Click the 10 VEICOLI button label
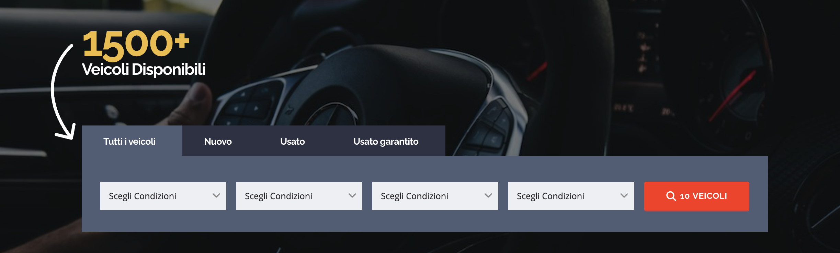The image size is (840, 253). [x=703, y=196]
